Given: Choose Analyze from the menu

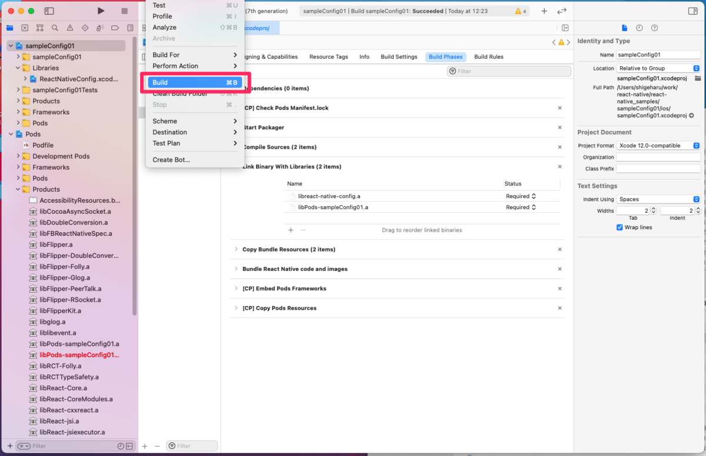Looking at the screenshot, I should (195, 28).
